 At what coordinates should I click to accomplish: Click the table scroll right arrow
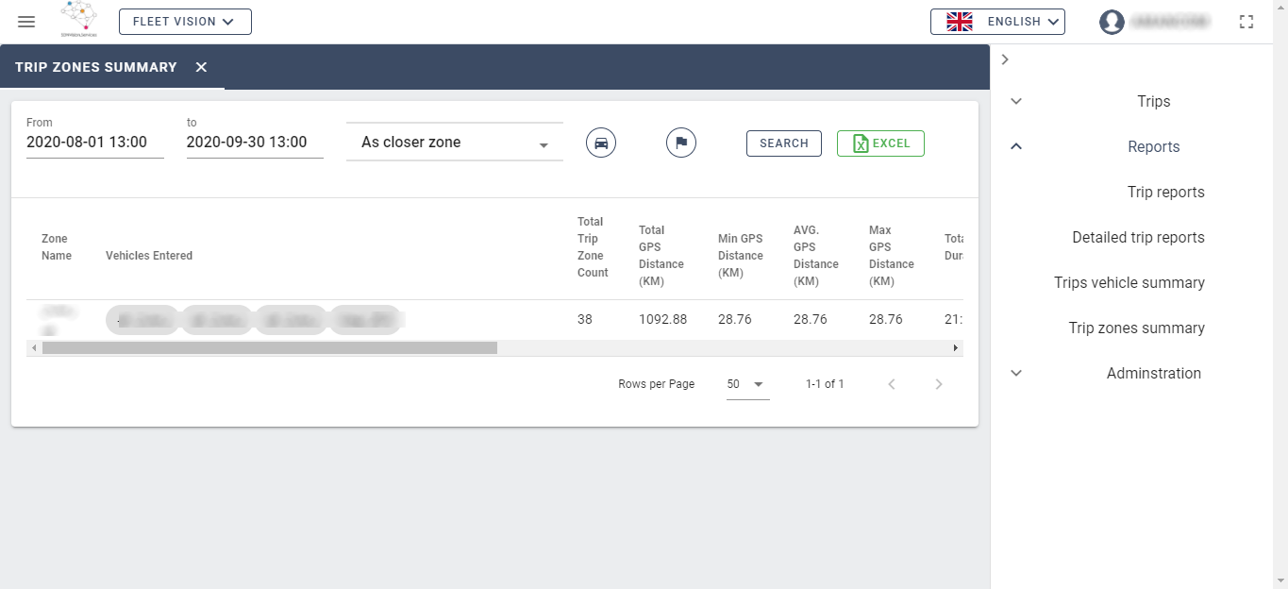click(955, 348)
